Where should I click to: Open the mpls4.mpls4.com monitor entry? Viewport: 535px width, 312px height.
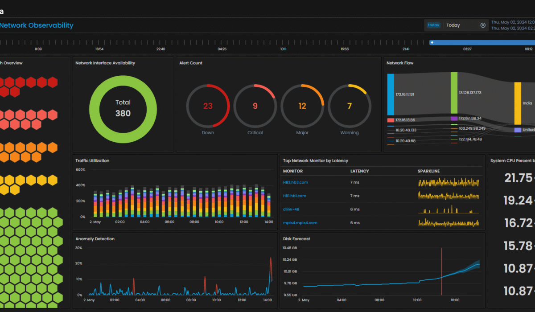tap(300, 222)
